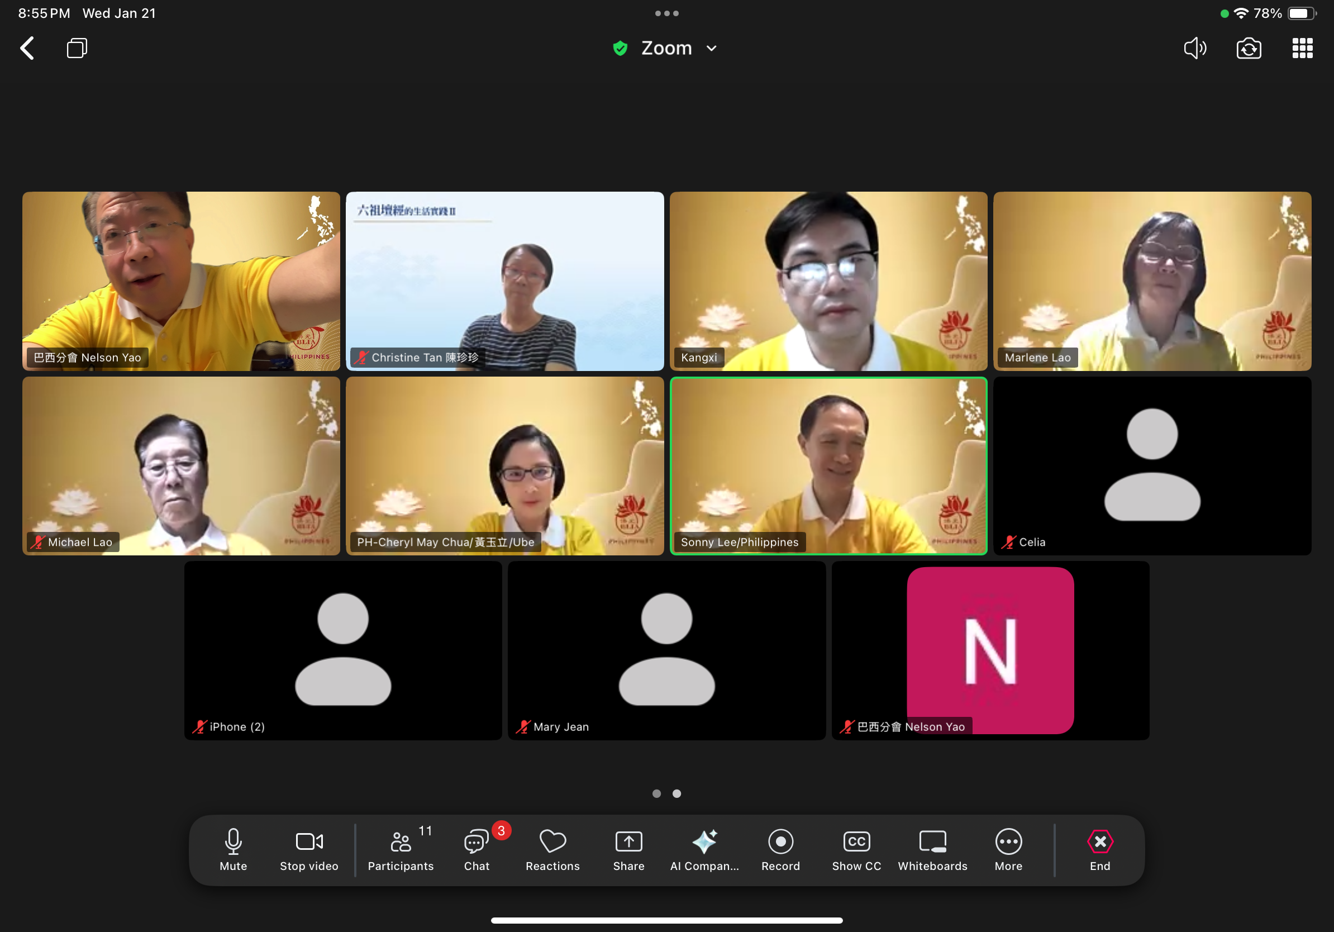Screen dimensions: 1334x932
Task: Open the Chat with 3 unread messages
Action: [477, 849]
